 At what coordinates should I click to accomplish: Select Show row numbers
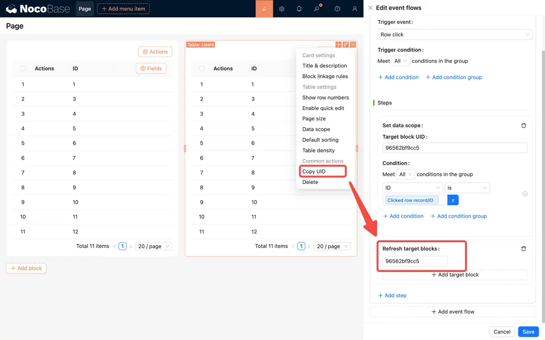[325, 98]
